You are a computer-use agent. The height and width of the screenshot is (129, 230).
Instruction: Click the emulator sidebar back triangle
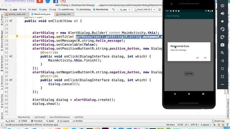[x=222, y=61]
